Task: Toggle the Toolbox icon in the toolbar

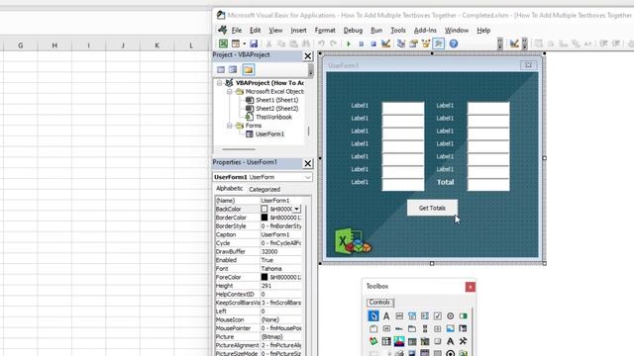Action: tap(439, 44)
